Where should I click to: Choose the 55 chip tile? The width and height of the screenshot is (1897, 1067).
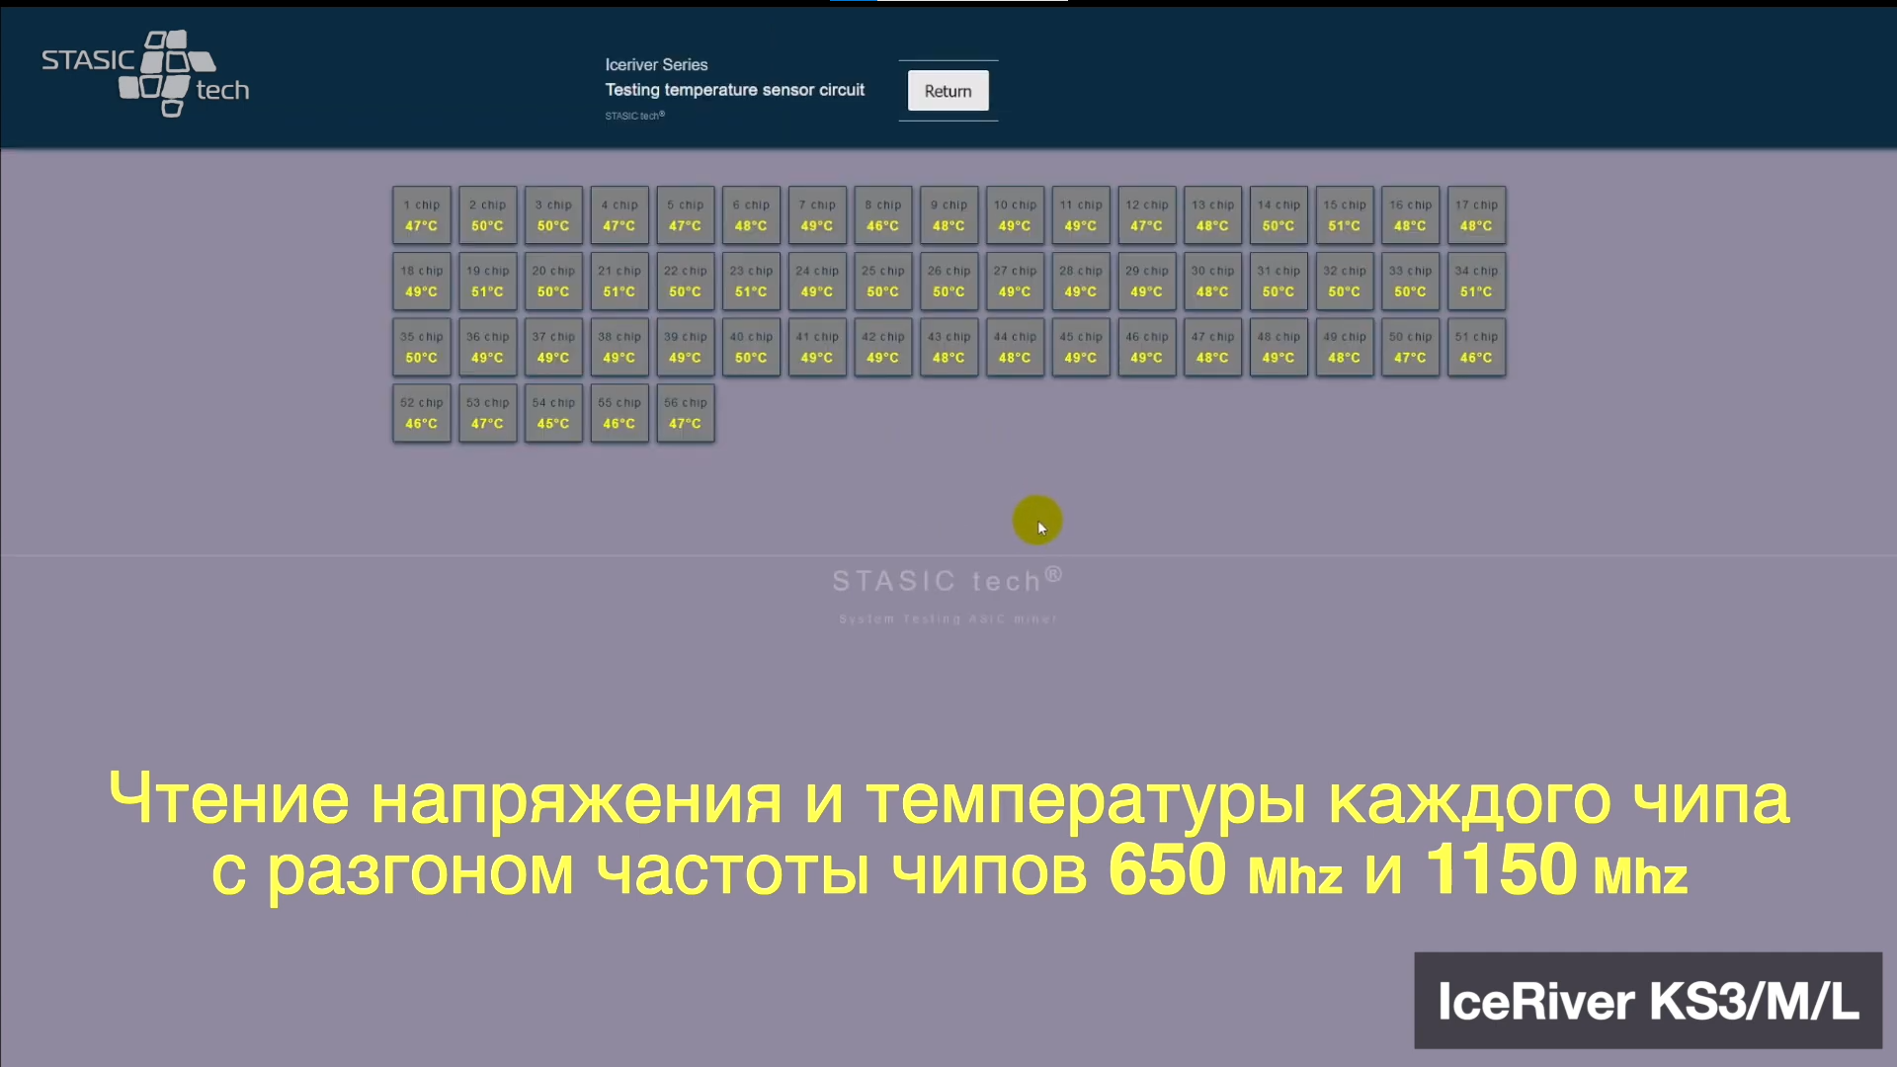(x=619, y=413)
